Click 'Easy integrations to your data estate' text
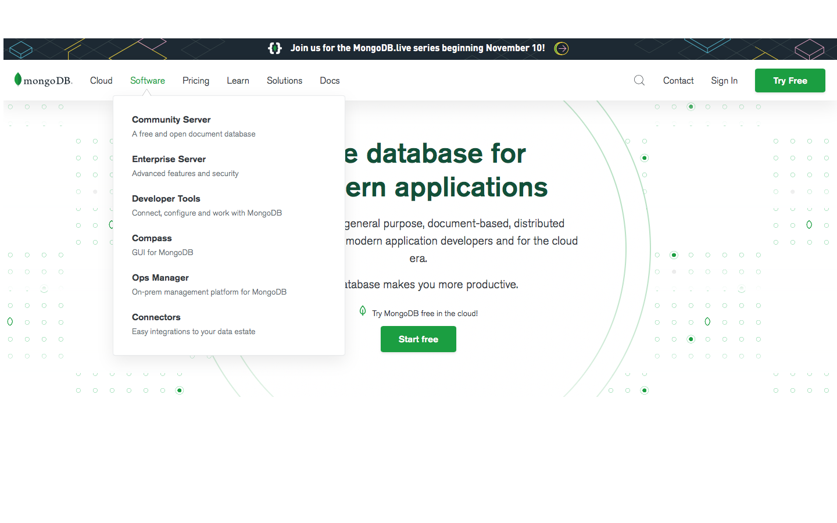 point(194,332)
